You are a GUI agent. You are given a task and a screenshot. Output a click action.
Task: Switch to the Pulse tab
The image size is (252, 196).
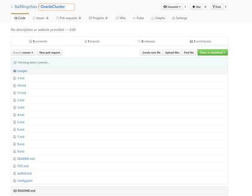[138, 18]
